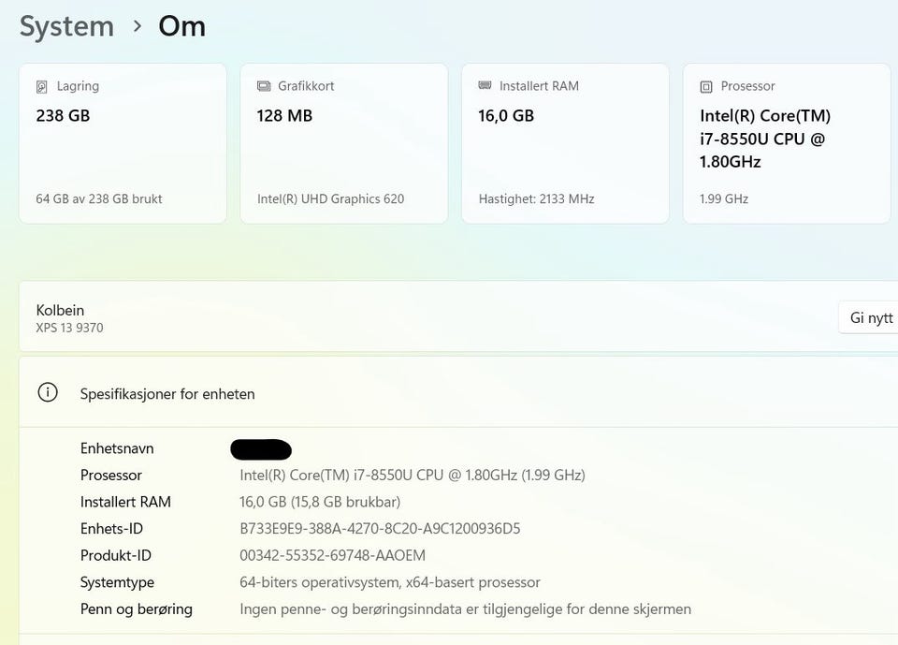The height and width of the screenshot is (645, 898).
Task: Click the Penn og berøring value text
Action: click(x=465, y=608)
